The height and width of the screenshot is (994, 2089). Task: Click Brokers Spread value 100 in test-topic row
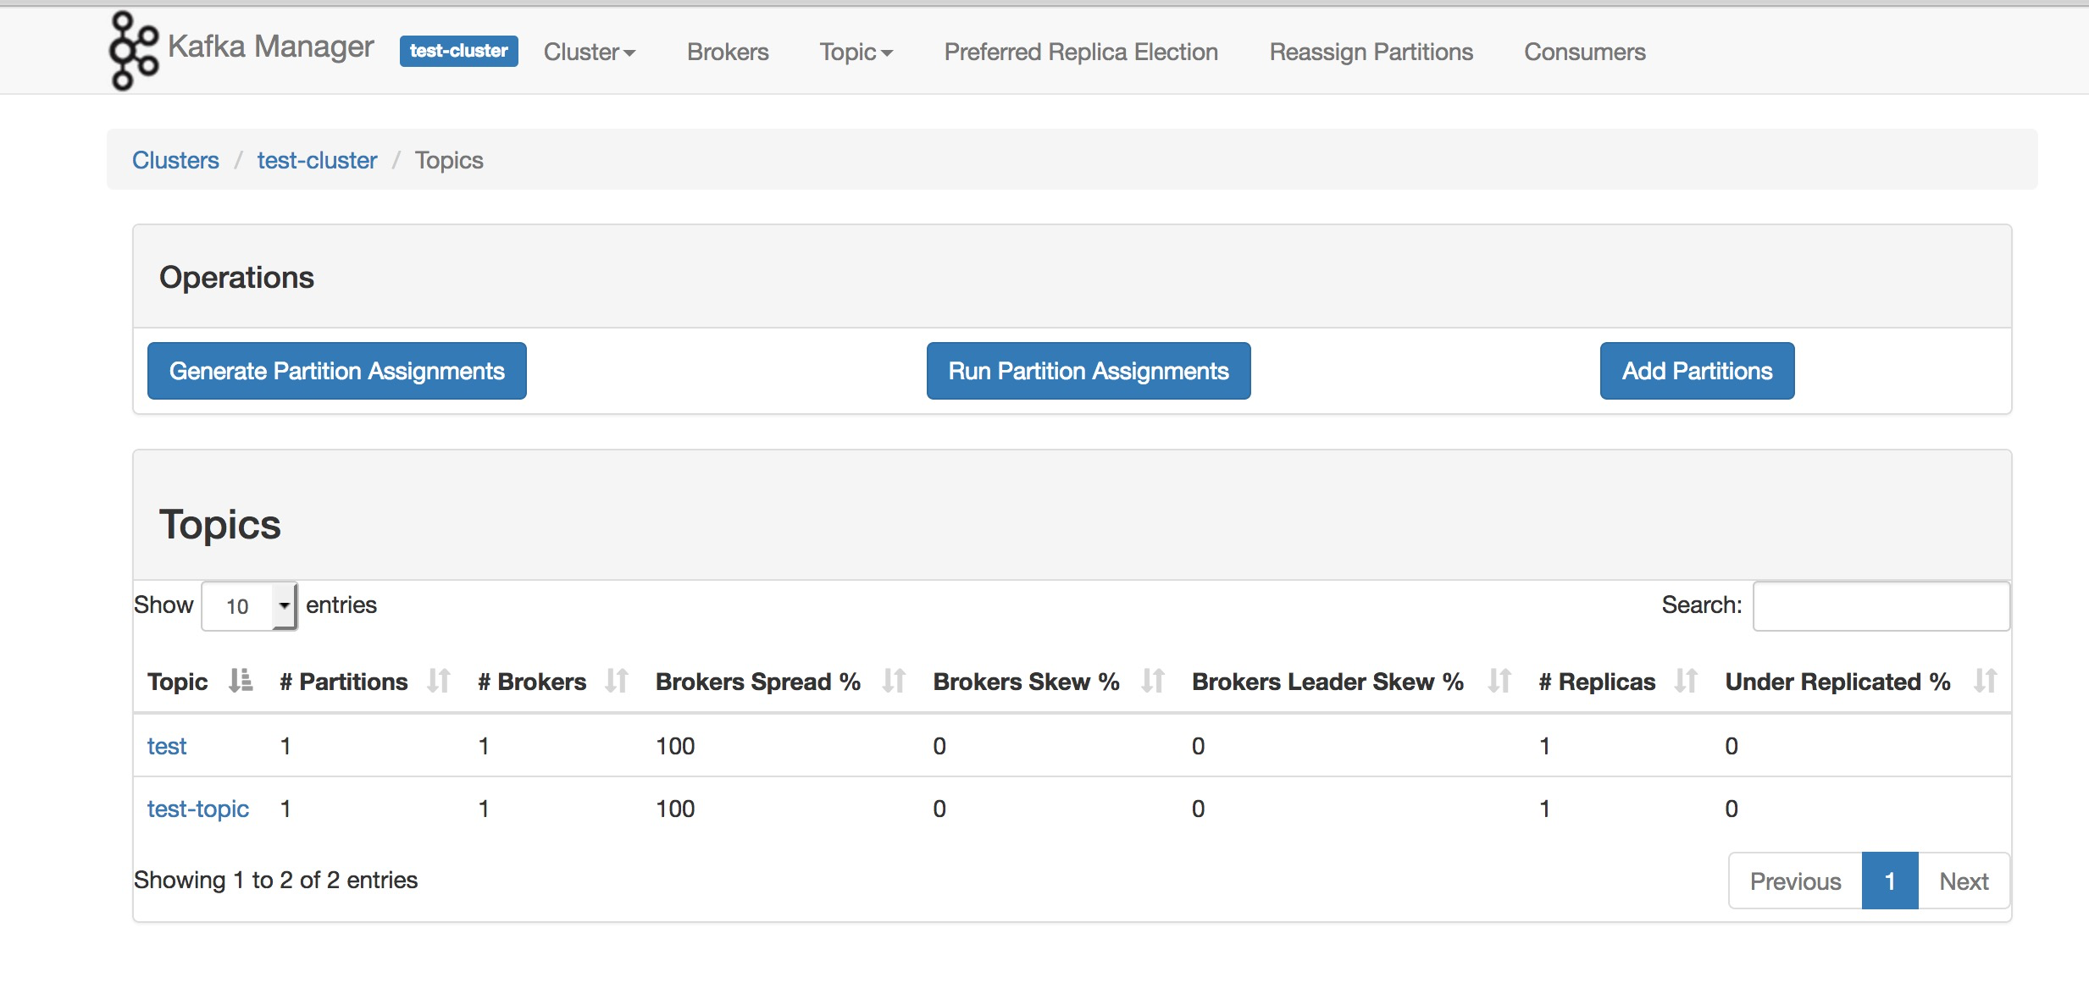(675, 809)
